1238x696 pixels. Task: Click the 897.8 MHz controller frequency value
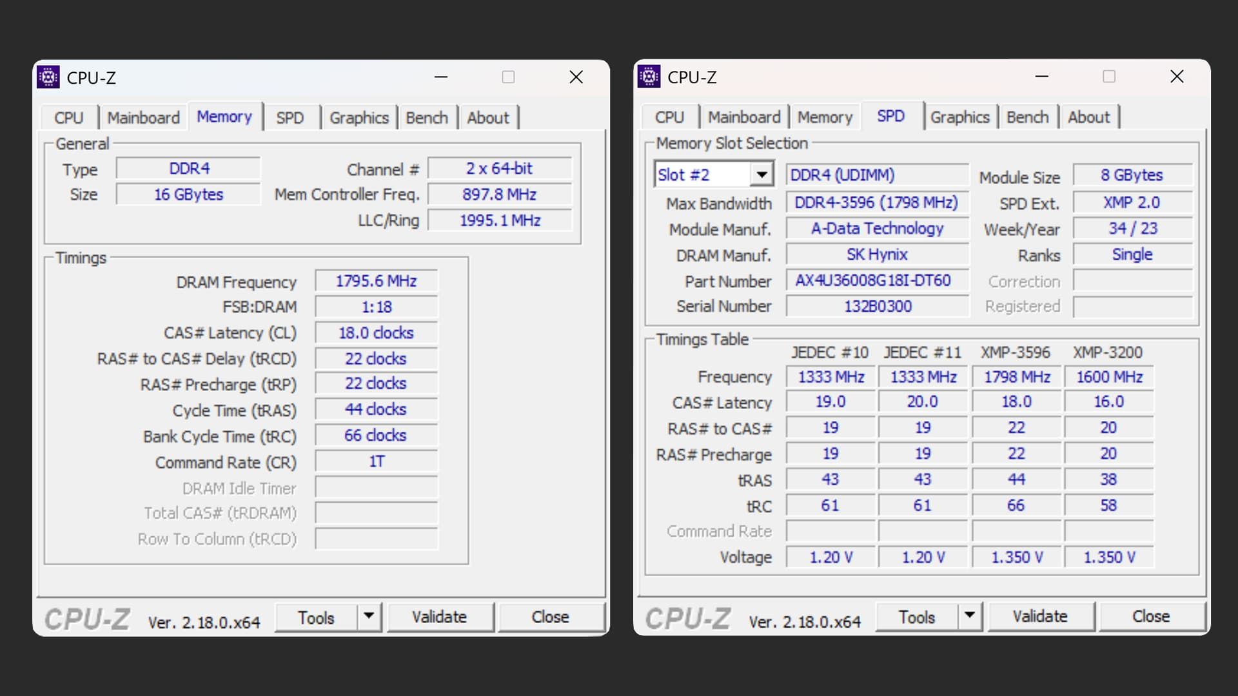pyautogui.click(x=500, y=195)
